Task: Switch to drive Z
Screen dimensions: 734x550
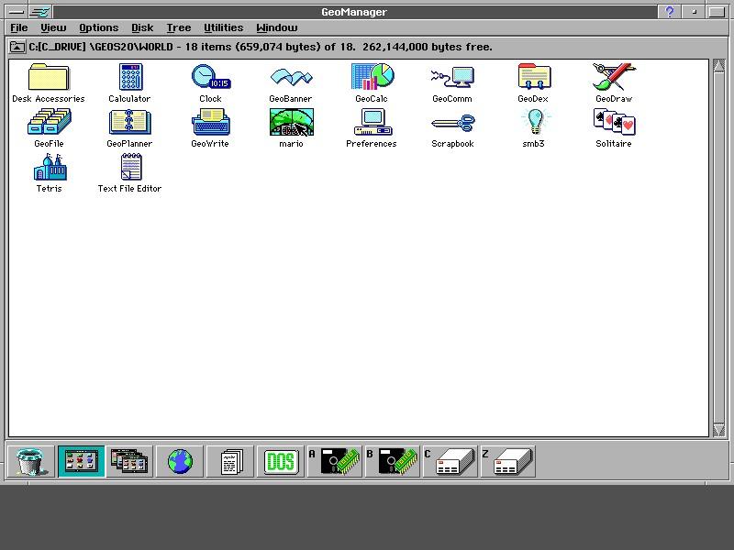Action: [x=508, y=462]
